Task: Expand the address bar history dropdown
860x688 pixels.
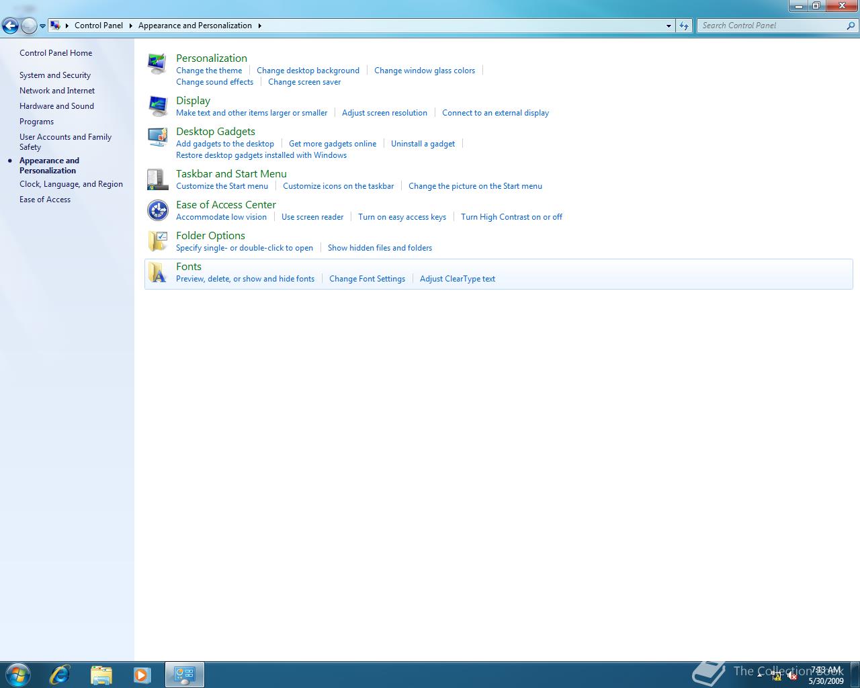Action: (x=669, y=26)
